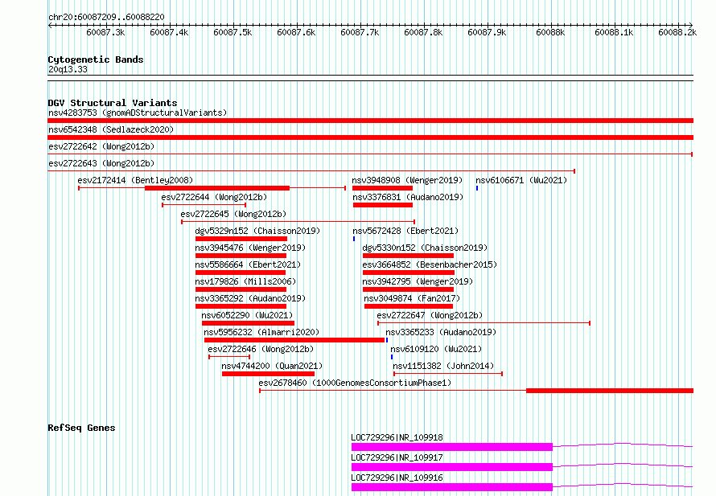Select esv2722645 Wong2012b variant label
Image resolution: width=716 pixels, height=496 pixels.
233,214
